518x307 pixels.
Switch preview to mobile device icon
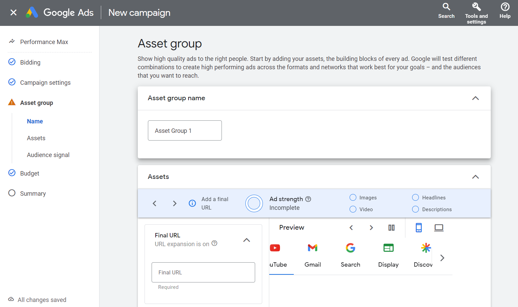[419, 228]
